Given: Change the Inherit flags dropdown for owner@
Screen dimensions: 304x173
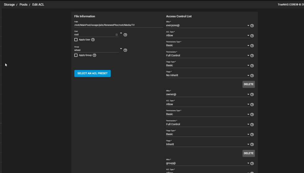Looking at the screenshot, I should click(x=207, y=144).
